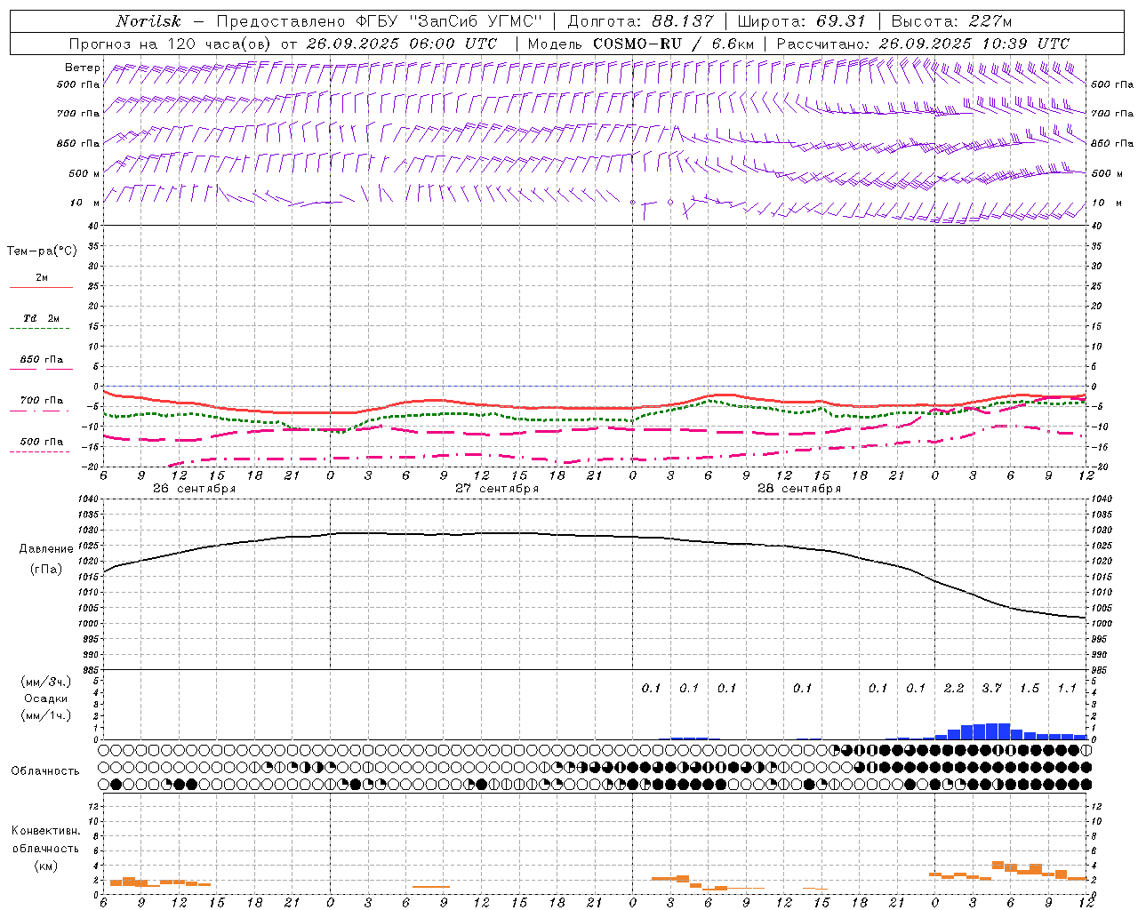This screenshot has height=910, width=1138.
Task: Select the 26 сентября date label
Action: tap(194, 489)
